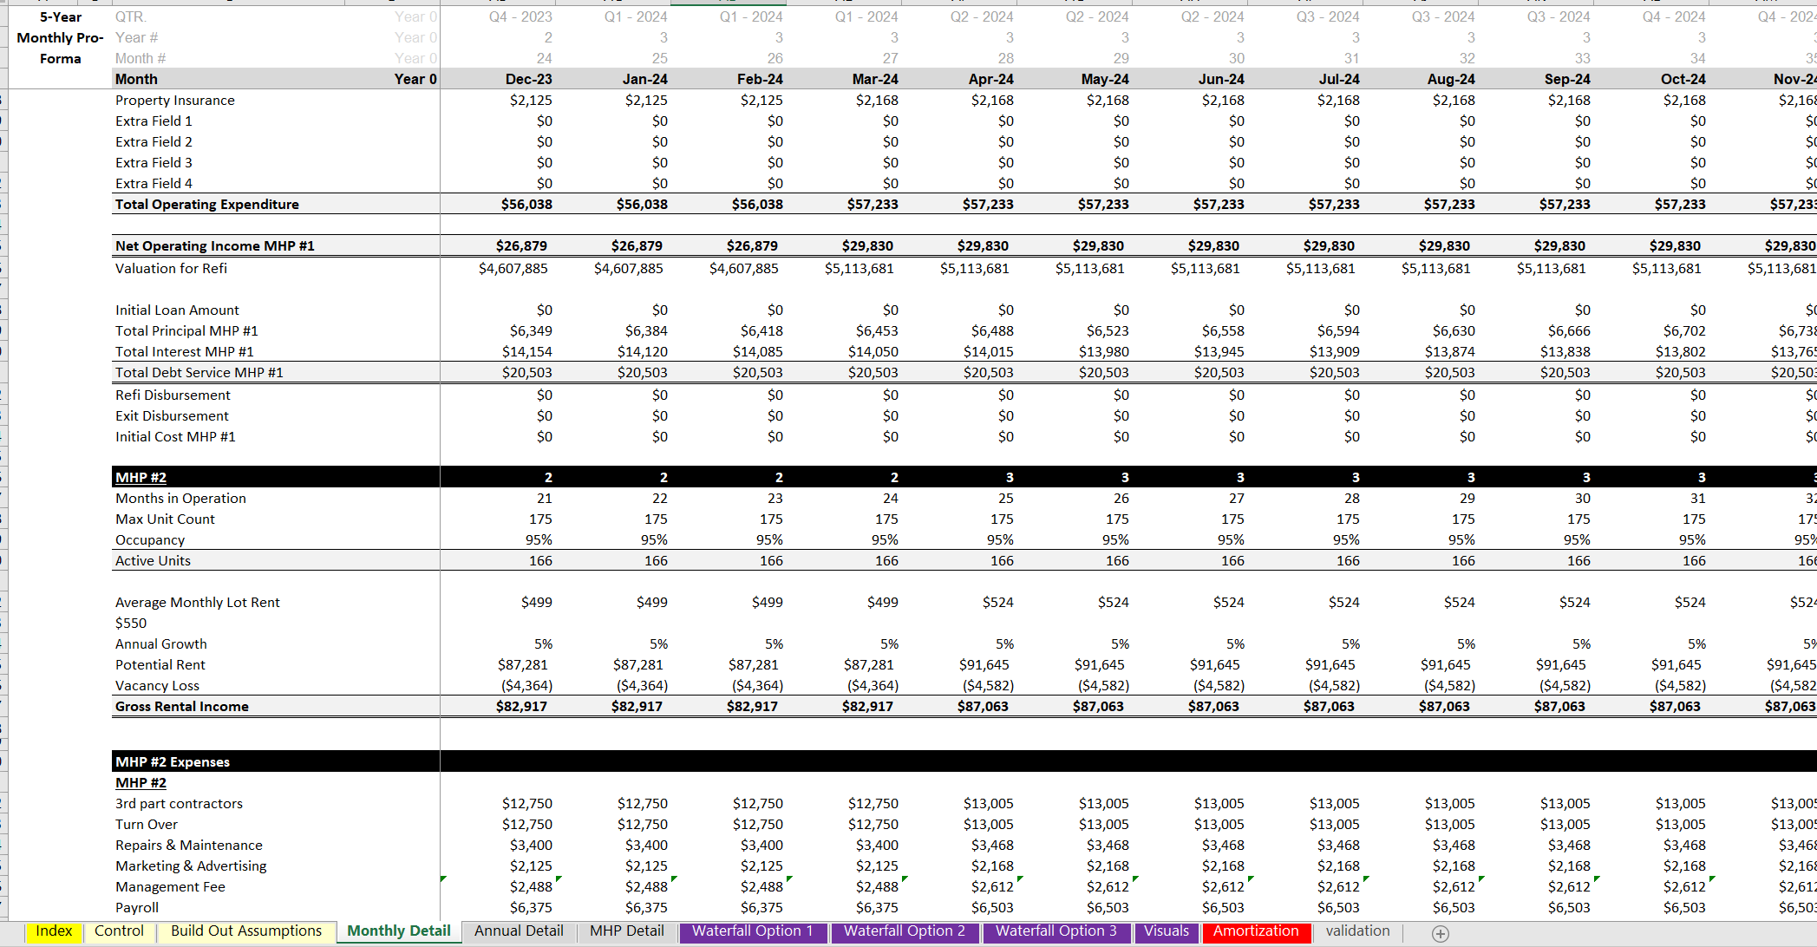Open the Index sheet tab
Screen dimensions: 1817x947
pos(54,931)
